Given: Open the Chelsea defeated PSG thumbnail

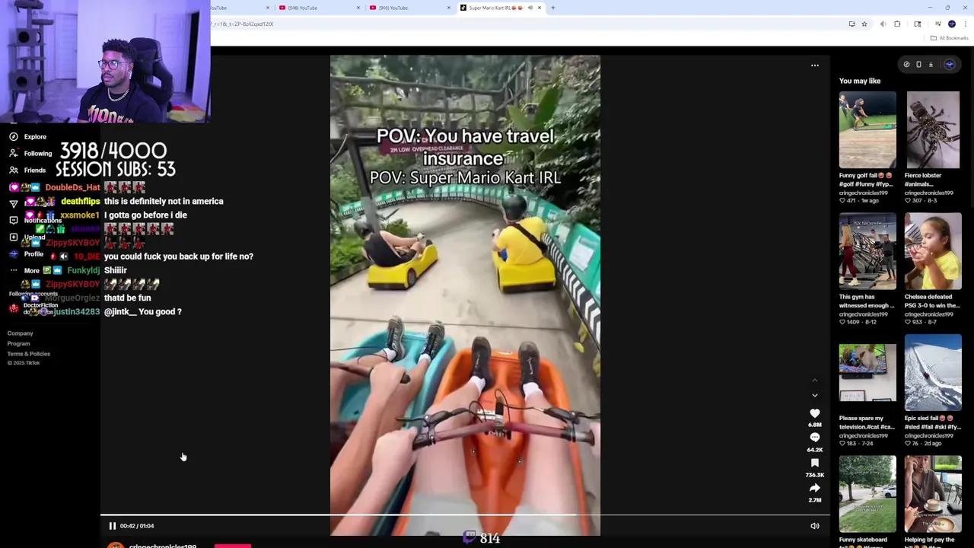Looking at the screenshot, I should tap(933, 251).
